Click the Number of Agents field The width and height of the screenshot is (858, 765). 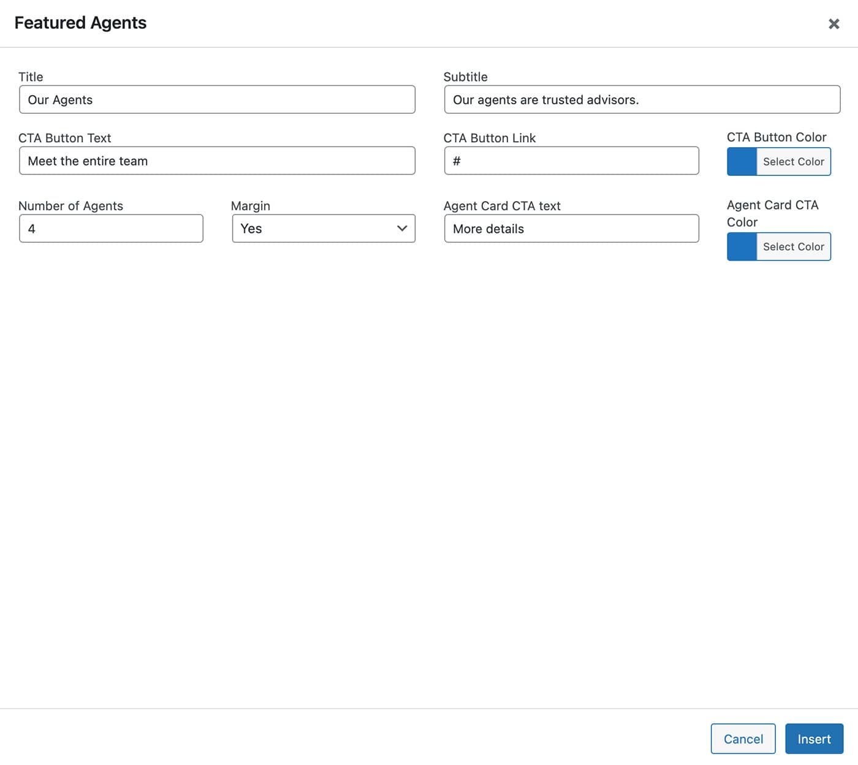pyautogui.click(x=111, y=229)
